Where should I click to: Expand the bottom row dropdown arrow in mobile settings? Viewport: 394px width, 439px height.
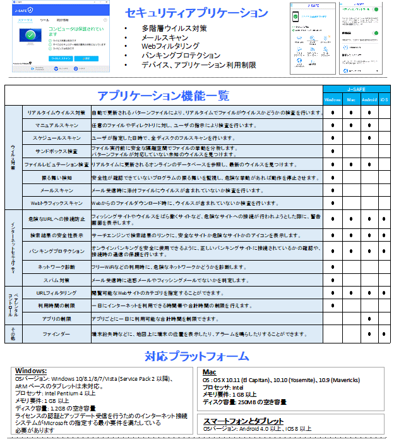pyautogui.click(x=377, y=71)
